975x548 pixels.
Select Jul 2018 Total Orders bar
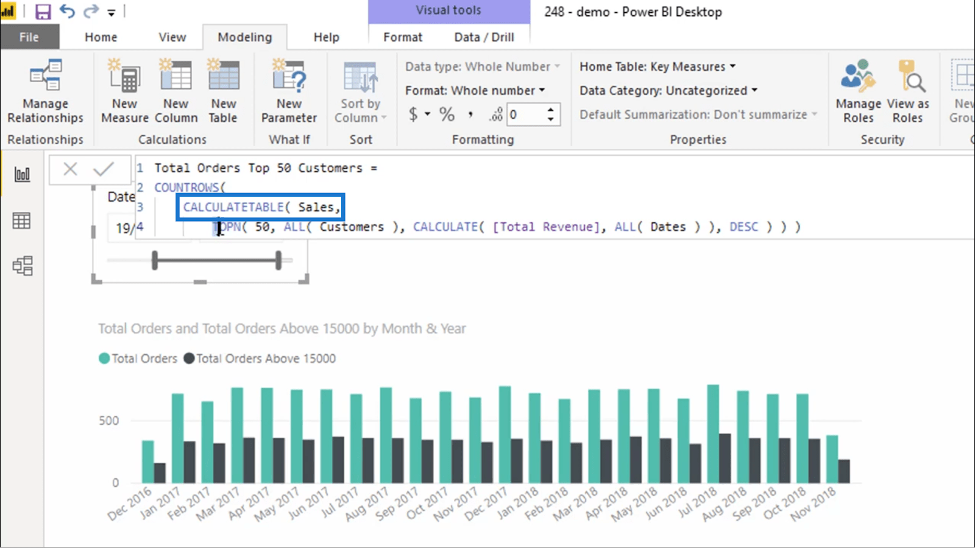point(713,434)
